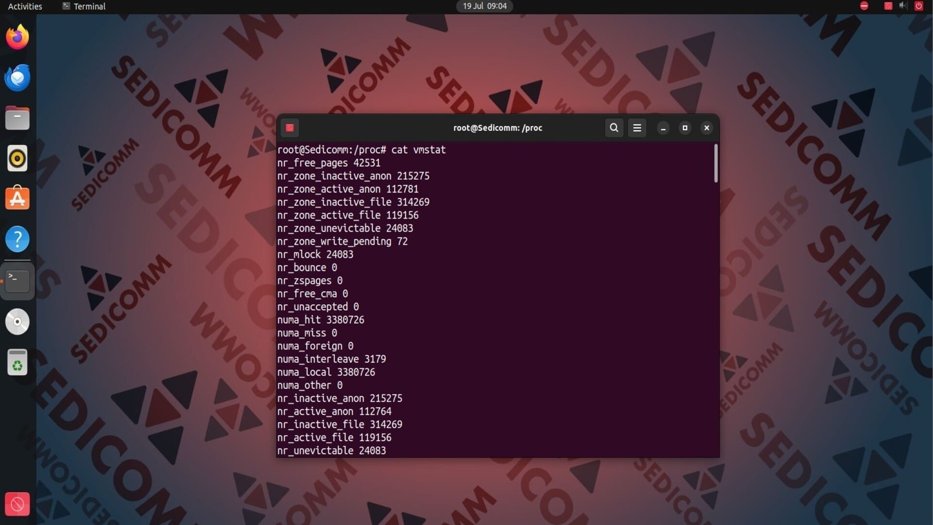Open the Help question mark icon
This screenshot has width=933, height=525.
(x=17, y=239)
